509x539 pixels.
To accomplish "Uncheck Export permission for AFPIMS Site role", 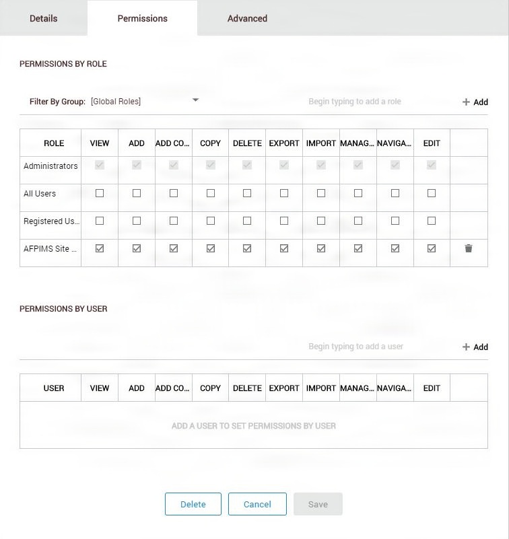I will click(284, 248).
